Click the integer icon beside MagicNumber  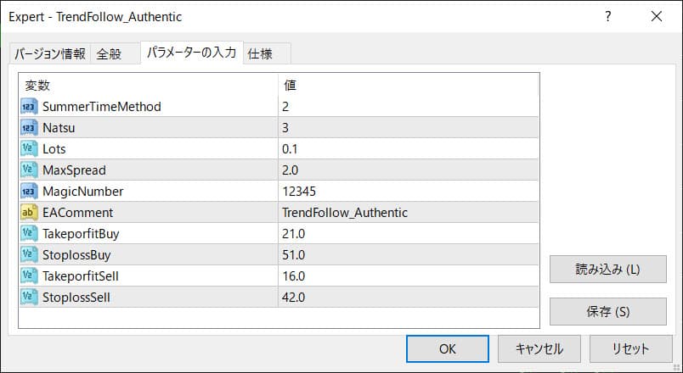point(29,191)
